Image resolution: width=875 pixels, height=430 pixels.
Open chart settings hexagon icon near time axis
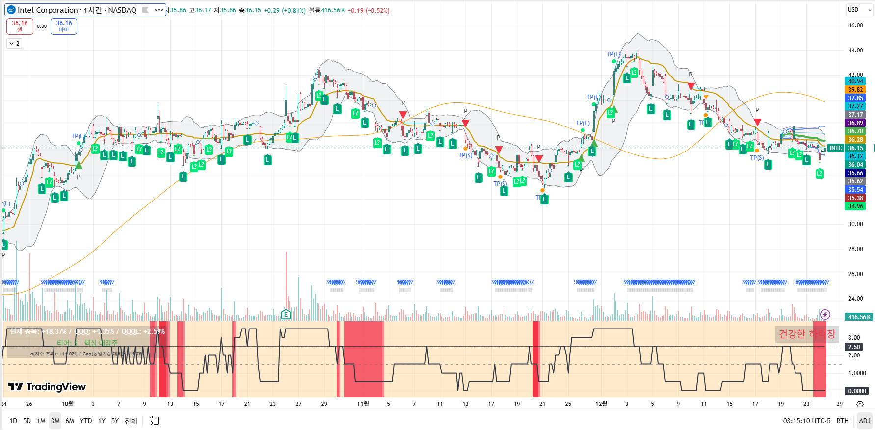860,404
